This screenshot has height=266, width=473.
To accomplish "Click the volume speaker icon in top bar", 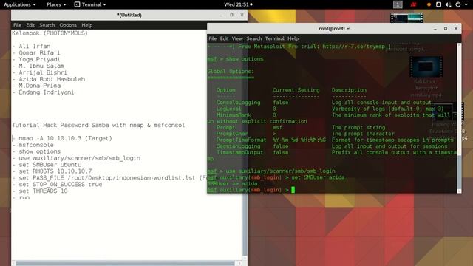I will tap(449, 4).
